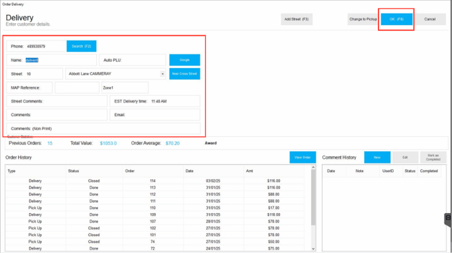The width and height of the screenshot is (452, 253).
Task: Click the Search (F2) button
Action: point(81,46)
